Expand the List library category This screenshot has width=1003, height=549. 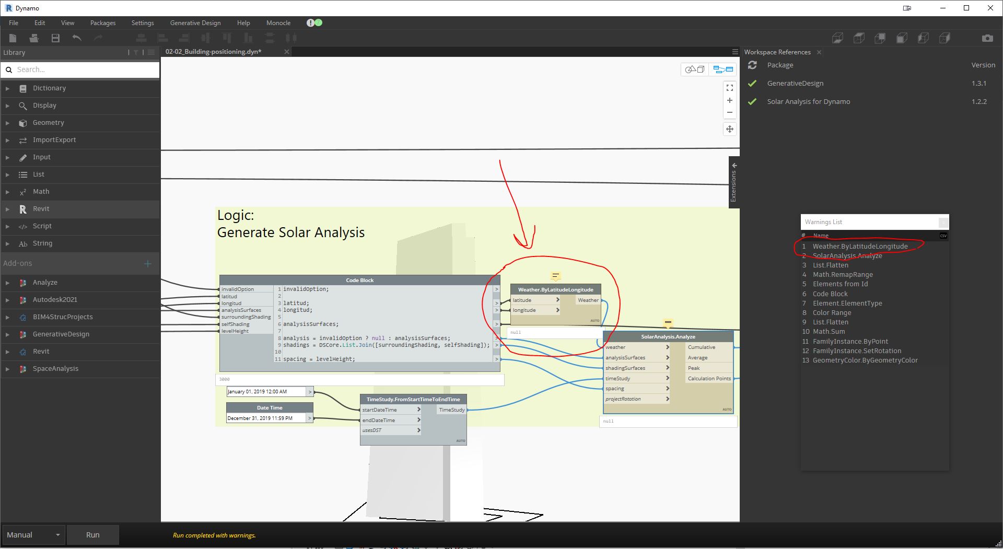tap(7, 175)
